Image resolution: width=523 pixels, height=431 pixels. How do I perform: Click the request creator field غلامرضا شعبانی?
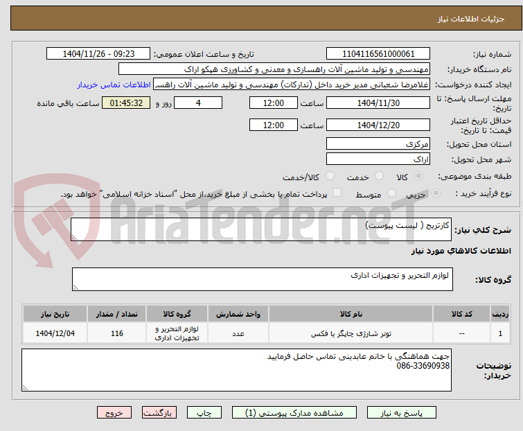292,85
